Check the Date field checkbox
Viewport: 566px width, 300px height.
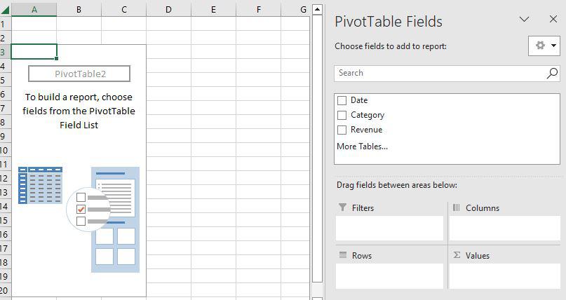click(342, 100)
